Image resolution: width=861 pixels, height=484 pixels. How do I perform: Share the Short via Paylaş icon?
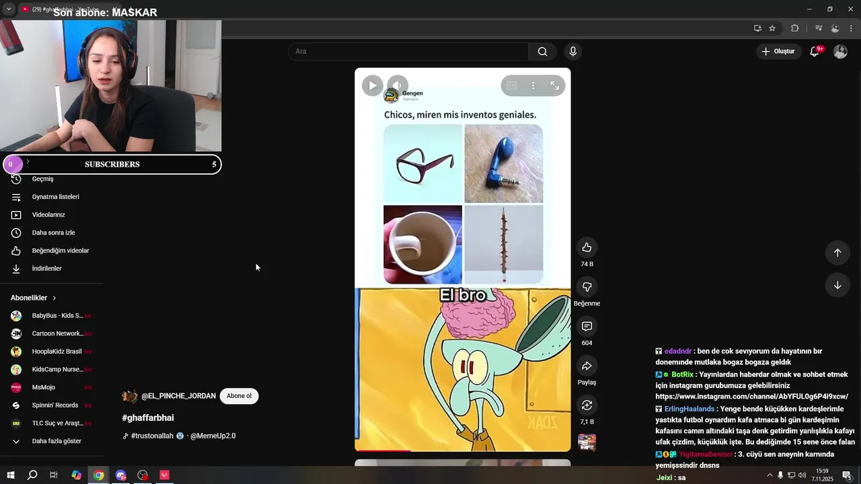[x=587, y=366]
